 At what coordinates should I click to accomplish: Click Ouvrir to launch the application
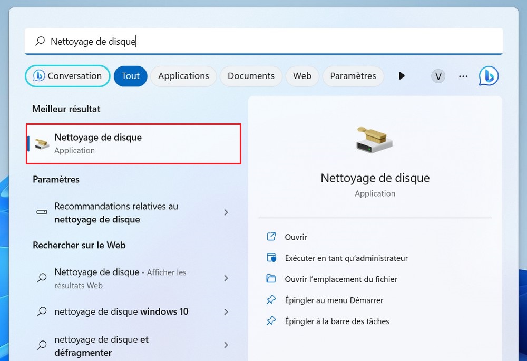coord(296,237)
